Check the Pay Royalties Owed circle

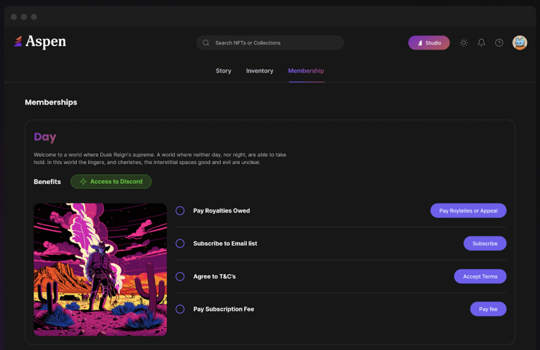tap(180, 211)
